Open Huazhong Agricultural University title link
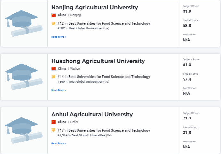 [x=98, y=61]
